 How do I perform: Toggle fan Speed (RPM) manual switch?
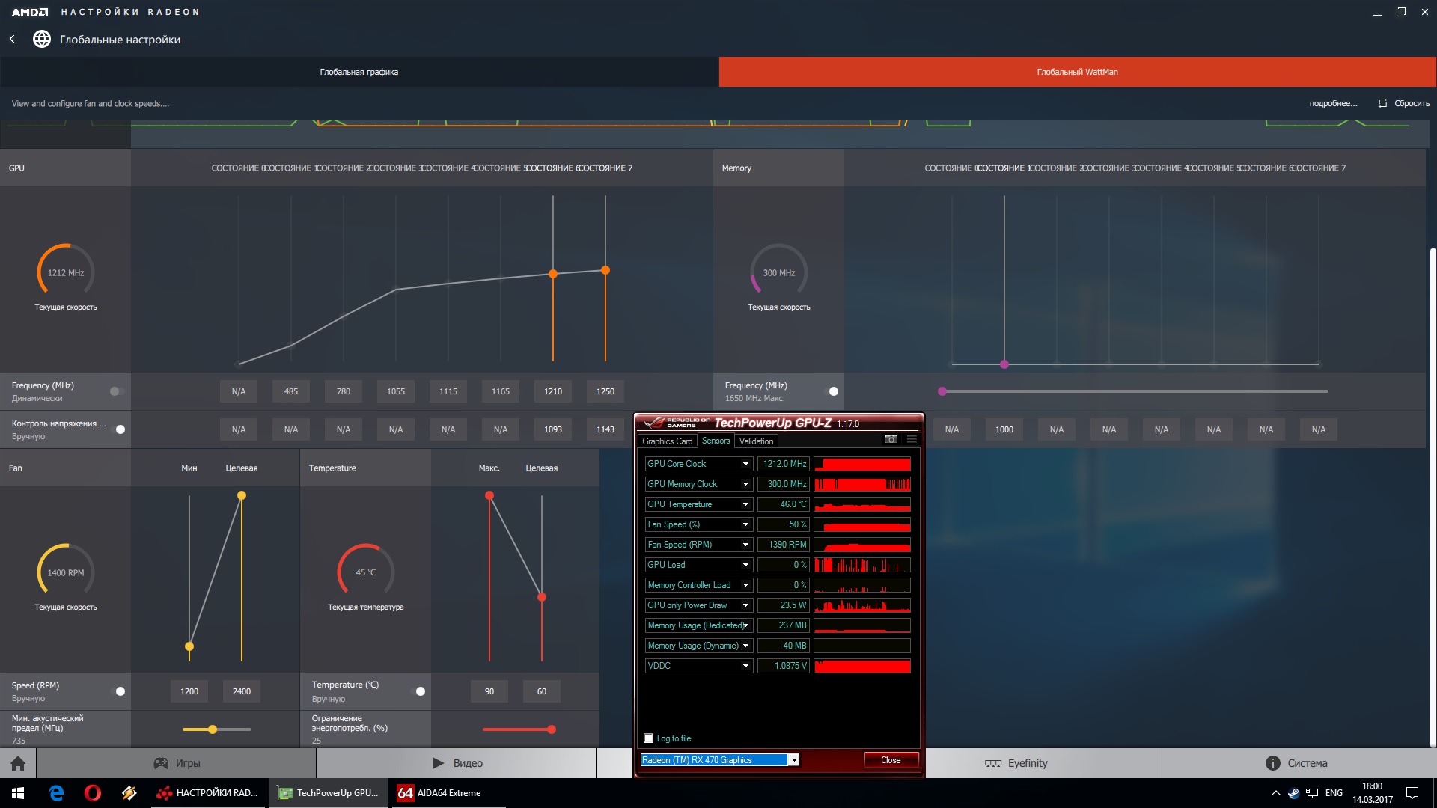pos(118,691)
